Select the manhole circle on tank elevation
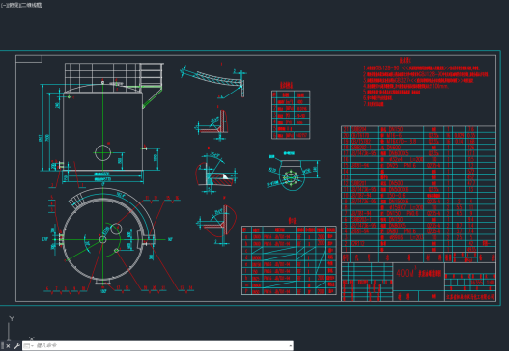The width and height of the screenshot is (509, 351). point(103,152)
